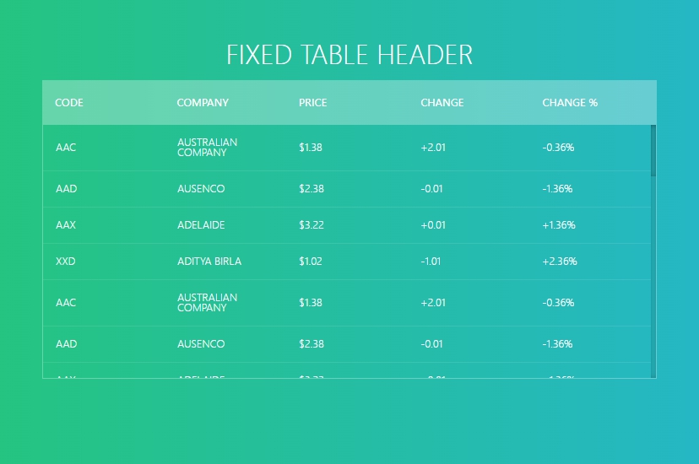Click the first AAC code cell
This screenshot has height=464, width=699.
(x=66, y=148)
